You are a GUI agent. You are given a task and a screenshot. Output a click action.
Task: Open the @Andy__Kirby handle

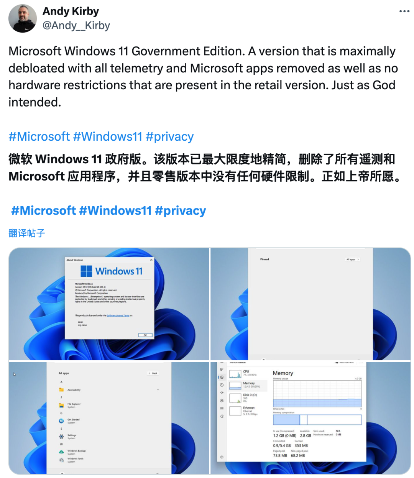pos(76,25)
